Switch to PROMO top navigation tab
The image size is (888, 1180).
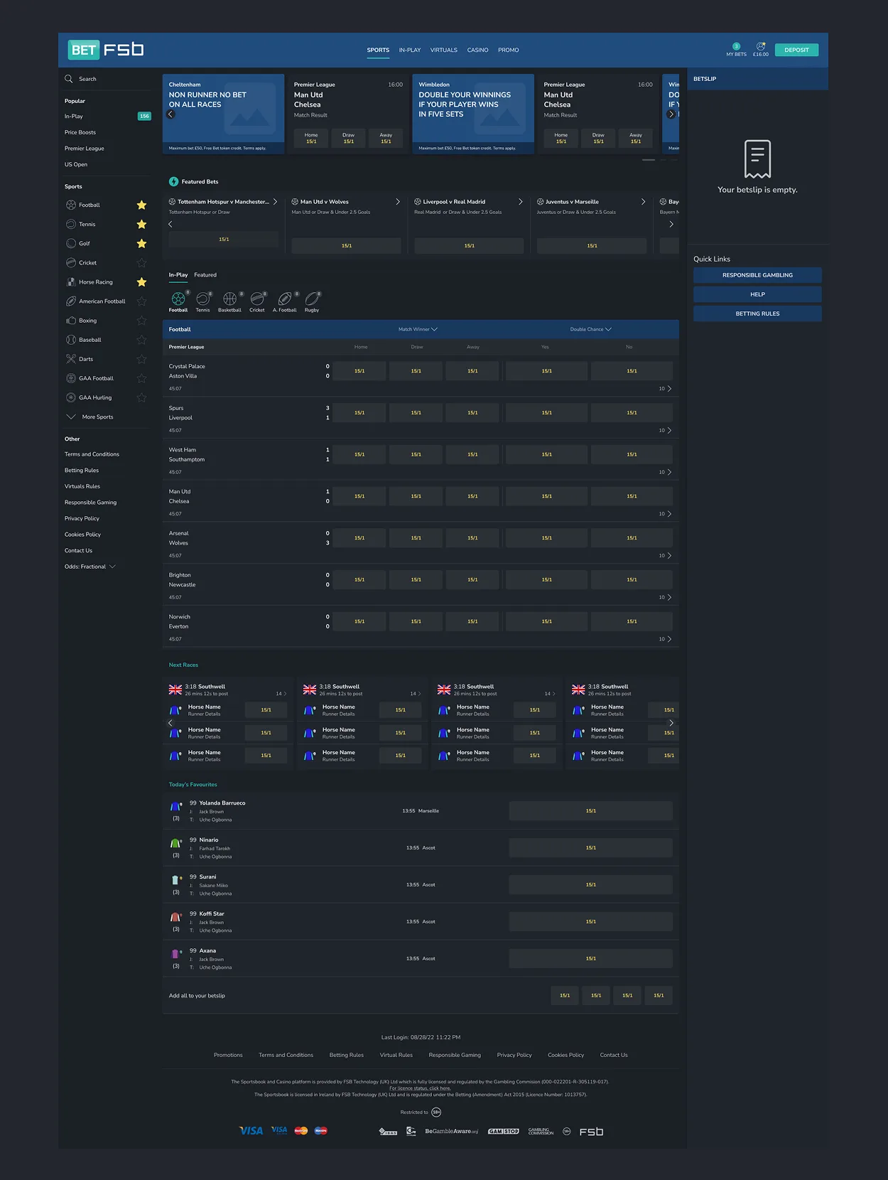[x=509, y=50]
